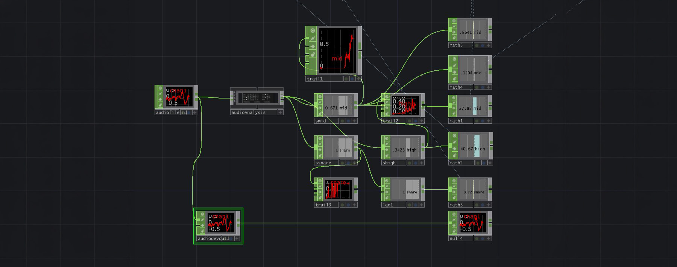
Task: Activate viewer active flag on math4
Action: pyautogui.click(x=454, y=59)
